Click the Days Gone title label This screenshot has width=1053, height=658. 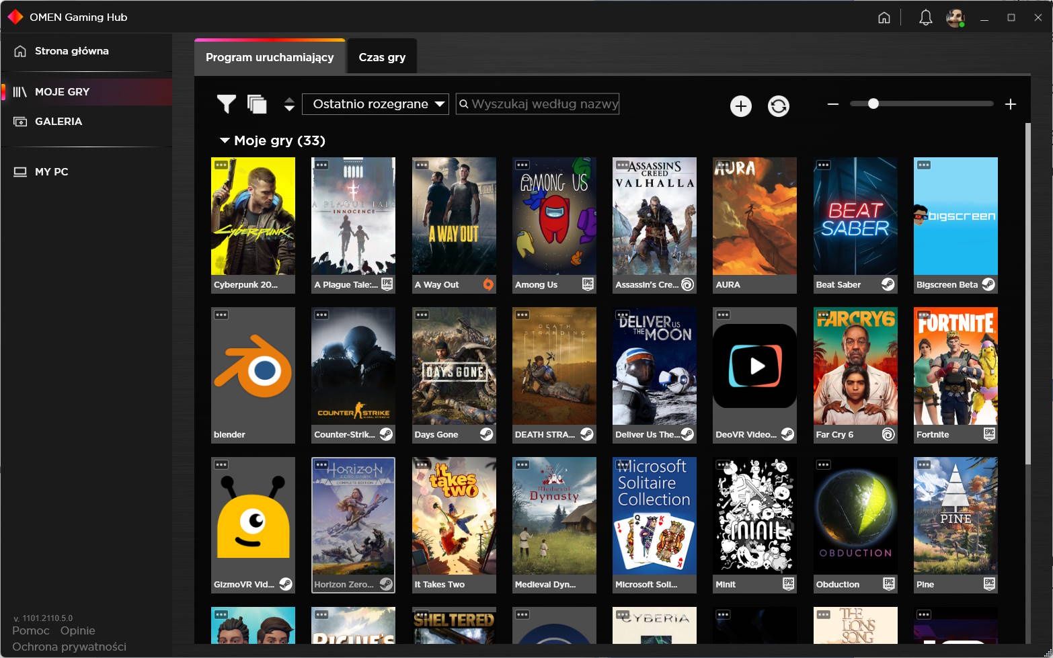(436, 435)
